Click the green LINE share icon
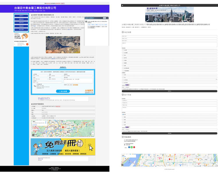 [132, 147]
